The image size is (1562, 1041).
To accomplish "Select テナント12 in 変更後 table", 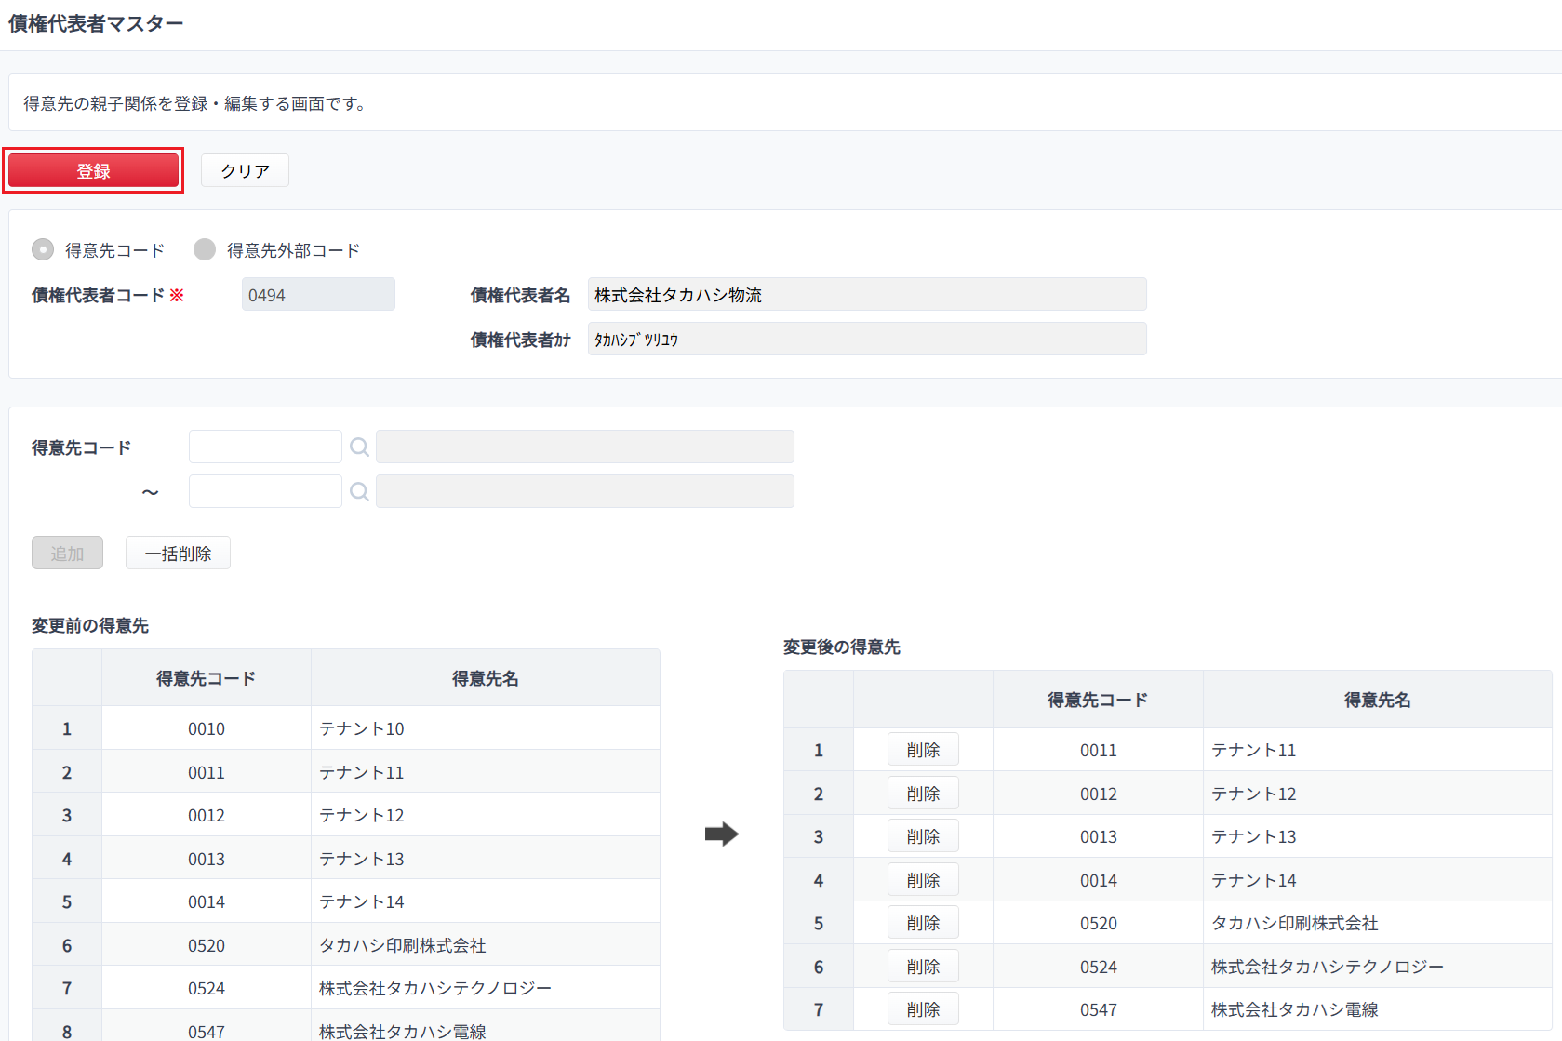I will pyautogui.click(x=1378, y=794).
